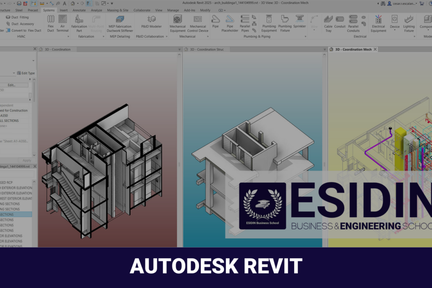
Task: Place a Plumbing Fixture
Action: pyautogui.click(x=286, y=22)
